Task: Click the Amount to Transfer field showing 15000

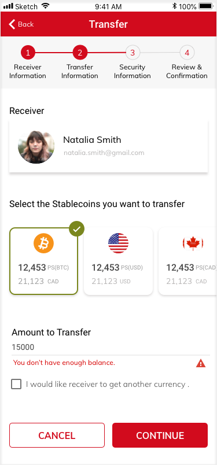Action: (111, 347)
